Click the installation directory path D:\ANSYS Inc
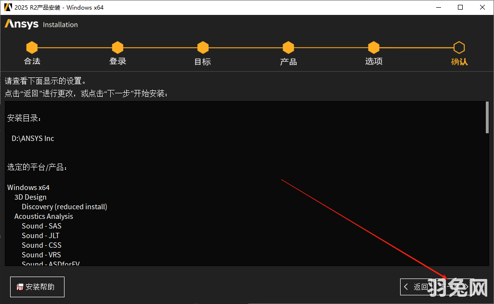This screenshot has width=494, height=304. [x=32, y=138]
